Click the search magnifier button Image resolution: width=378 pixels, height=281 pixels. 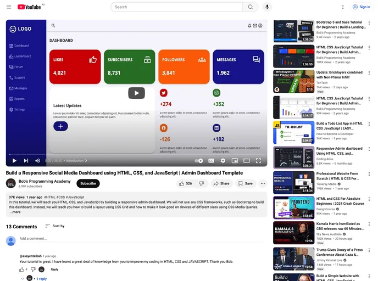[x=251, y=7]
